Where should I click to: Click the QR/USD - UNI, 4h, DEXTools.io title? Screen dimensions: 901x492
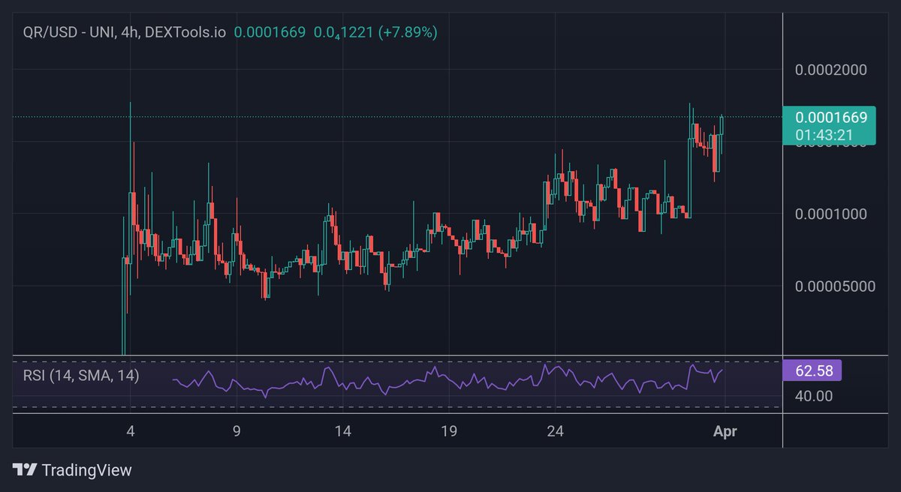(125, 32)
